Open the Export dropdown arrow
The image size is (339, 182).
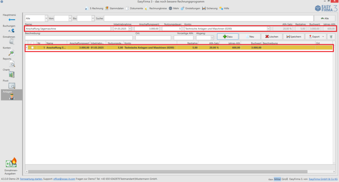(323, 37)
